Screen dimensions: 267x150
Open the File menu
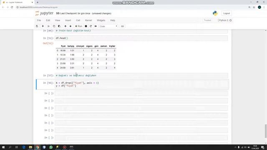pos(39,20)
